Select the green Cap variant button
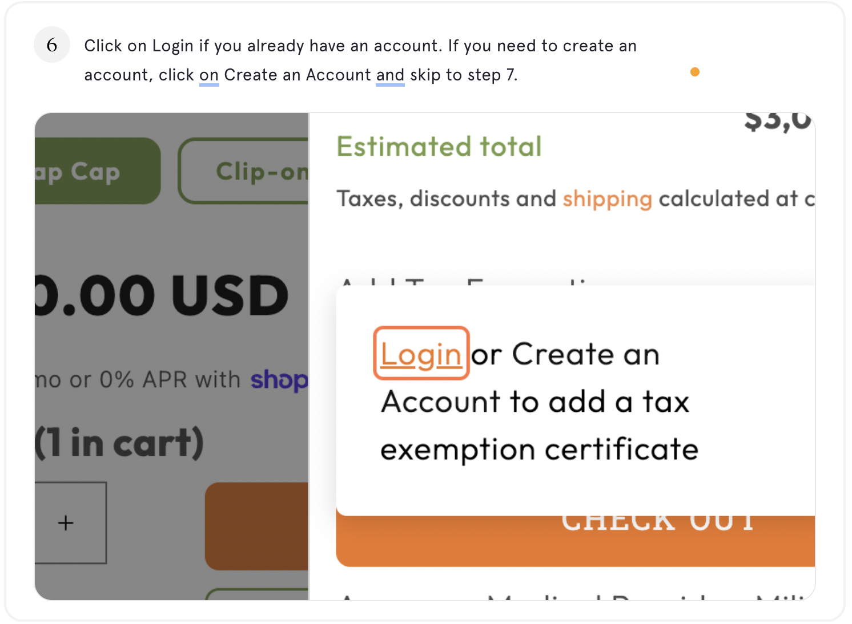 (x=97, y=171)
